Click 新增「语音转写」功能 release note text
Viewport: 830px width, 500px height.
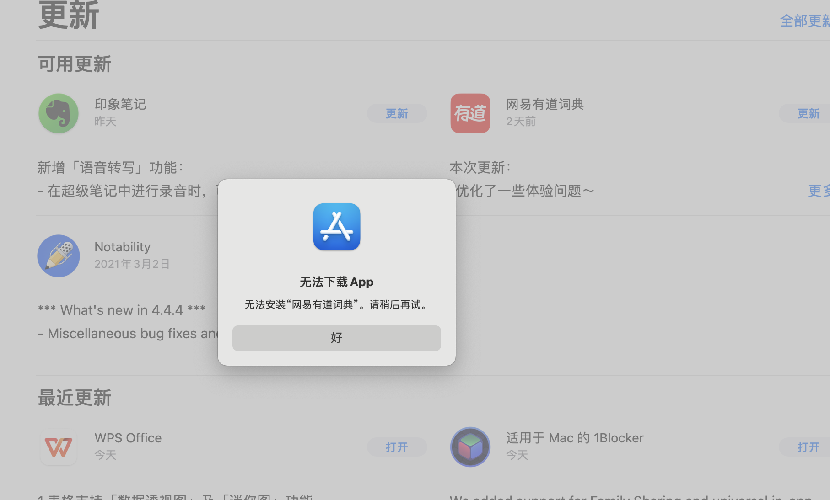point(110,168)
